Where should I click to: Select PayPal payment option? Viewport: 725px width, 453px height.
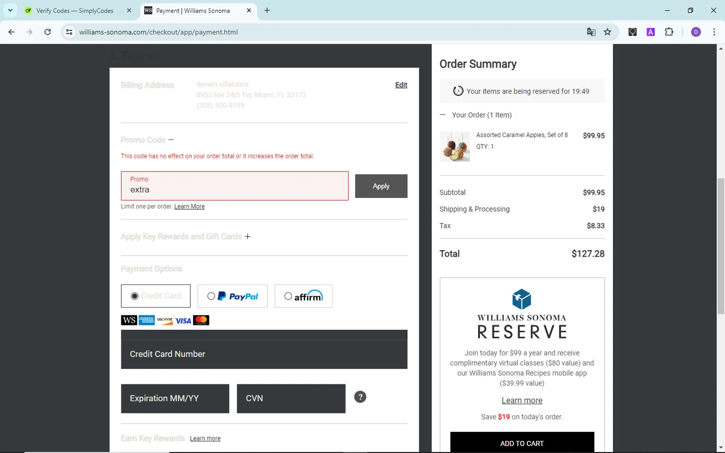232,296
